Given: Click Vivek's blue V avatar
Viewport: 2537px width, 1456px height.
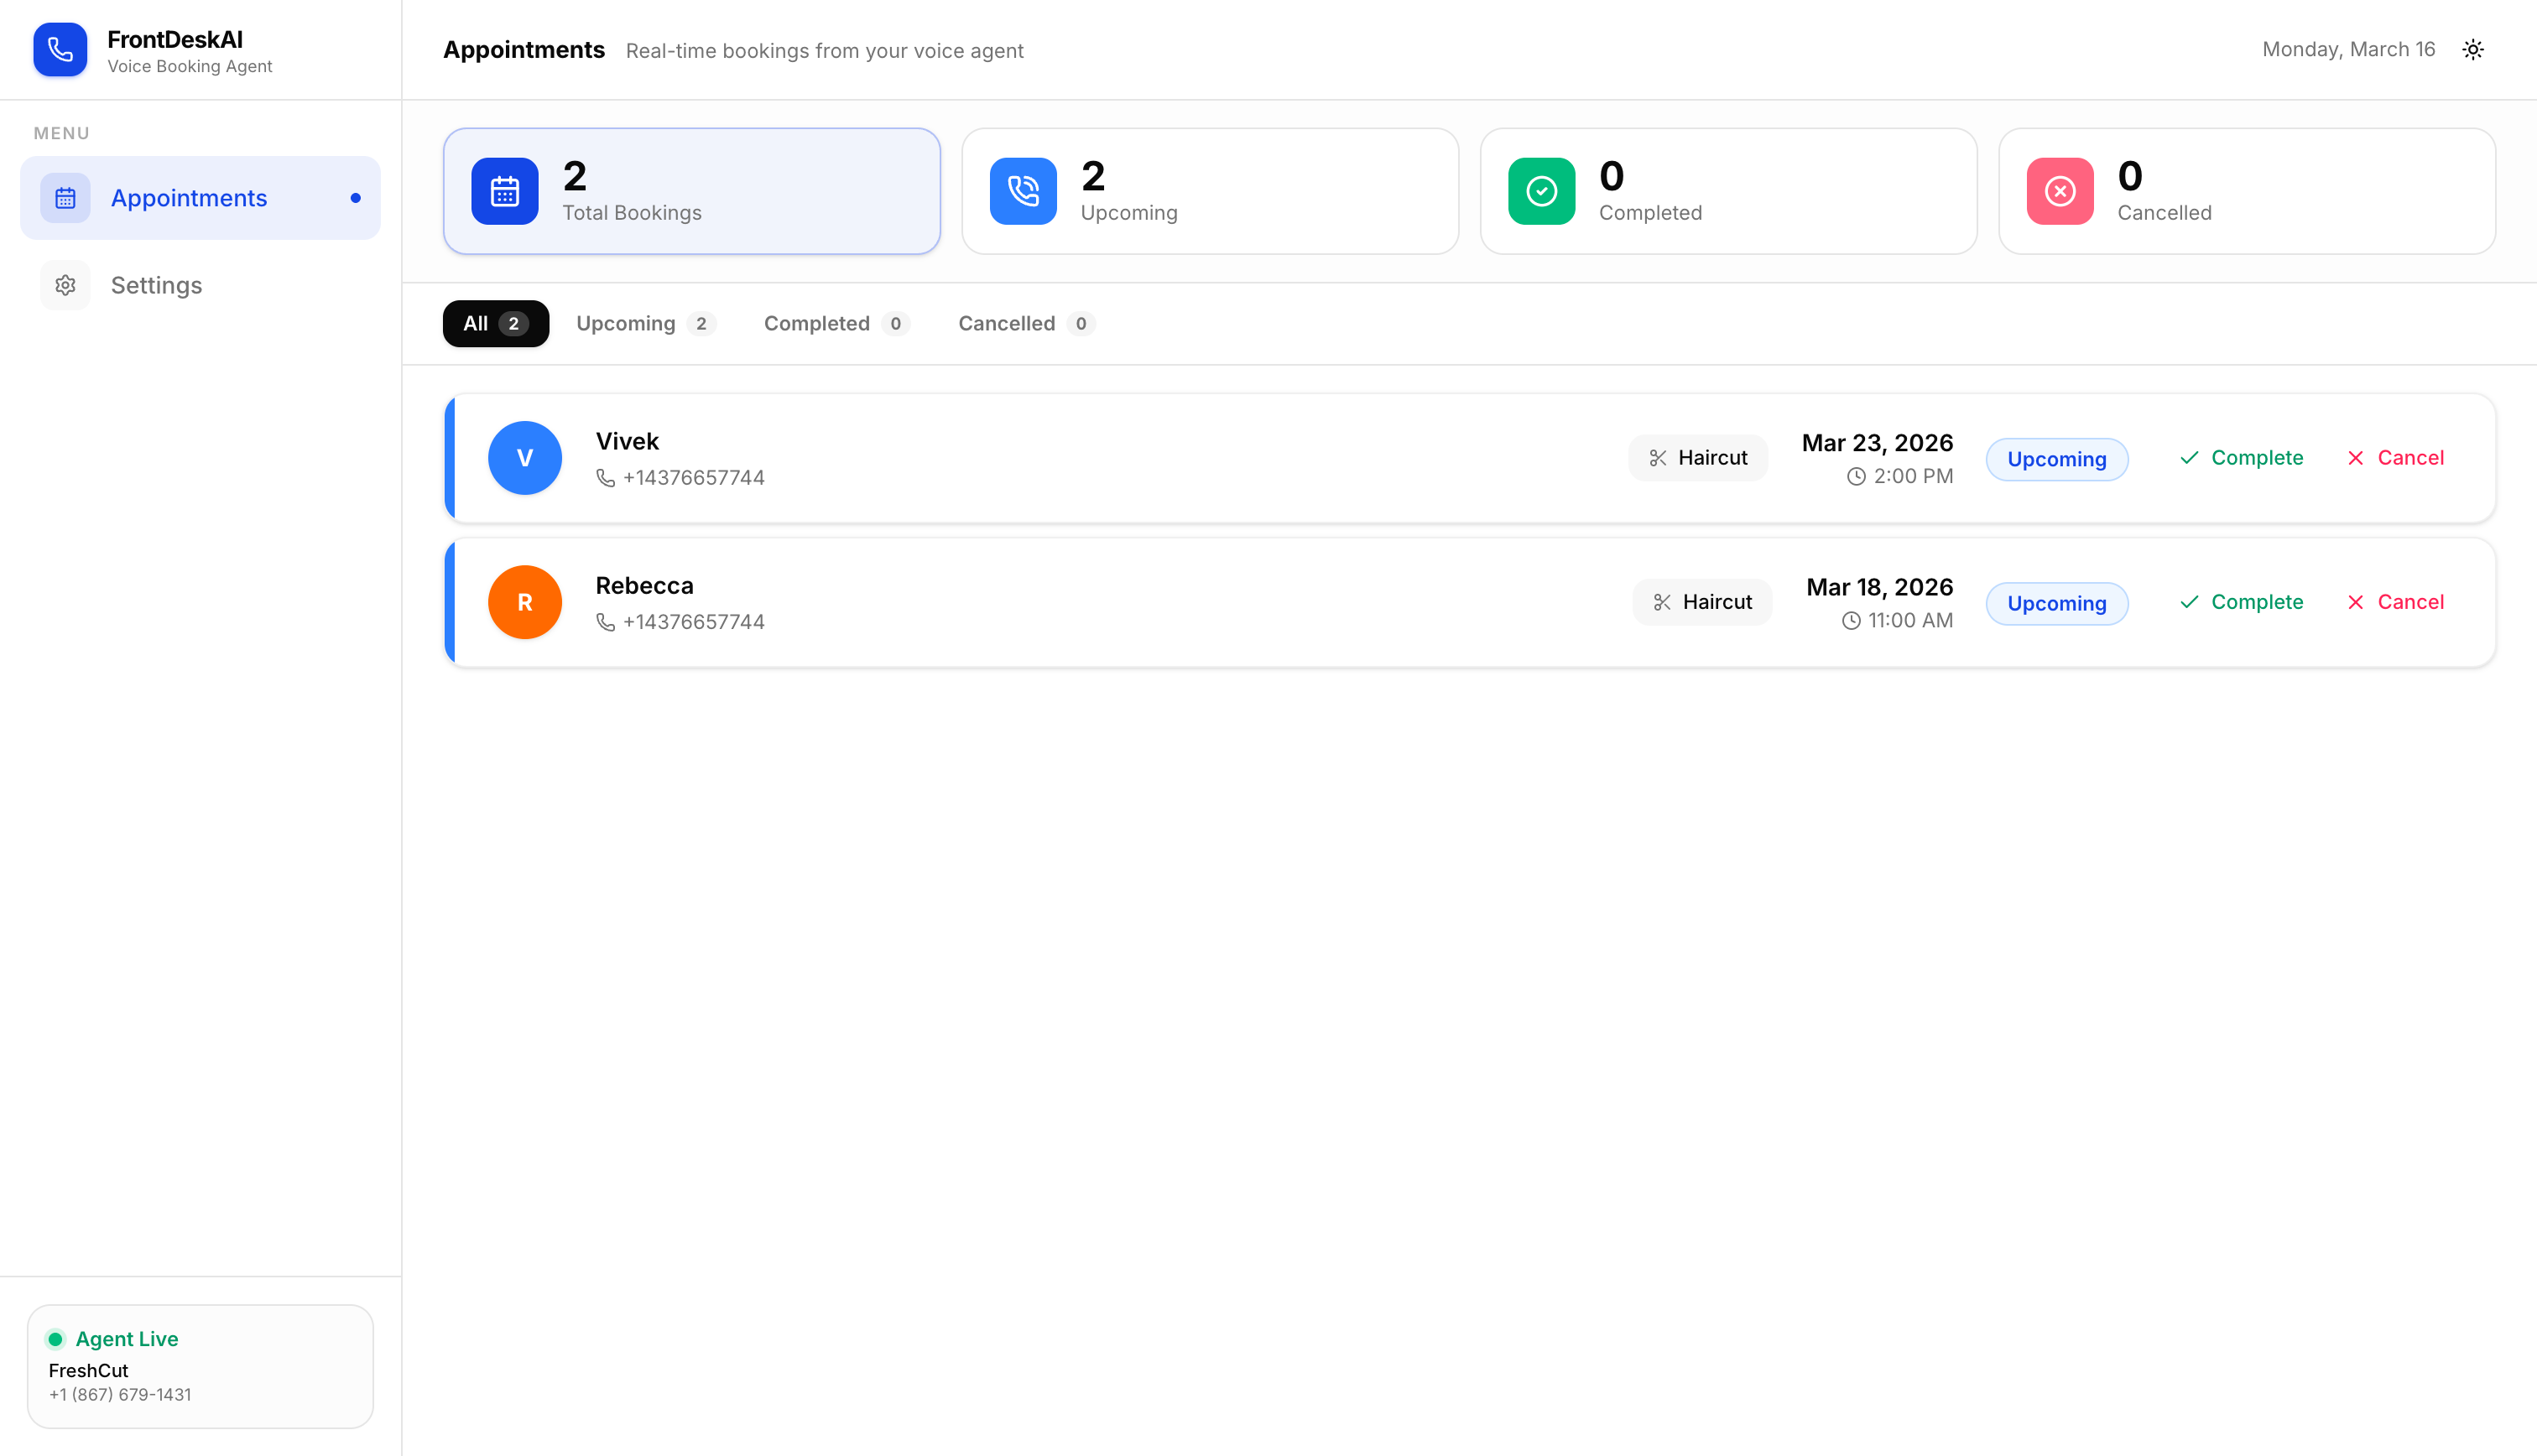Looking at the screenshot, I should (x=524, y=458).
